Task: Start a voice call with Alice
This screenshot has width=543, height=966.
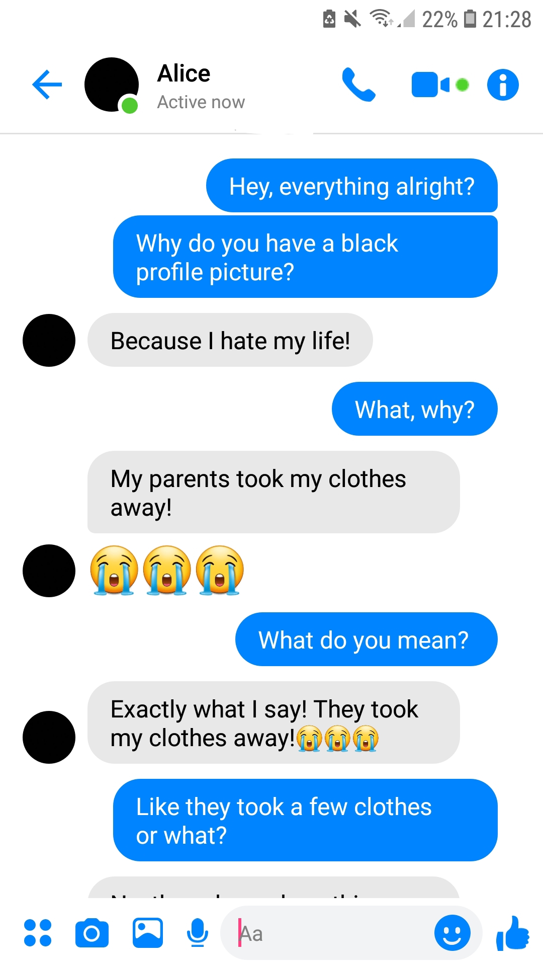Action: click(358, 85)
